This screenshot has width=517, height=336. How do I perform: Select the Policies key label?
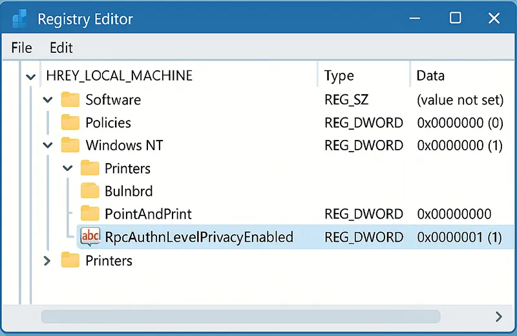(108, 123)
